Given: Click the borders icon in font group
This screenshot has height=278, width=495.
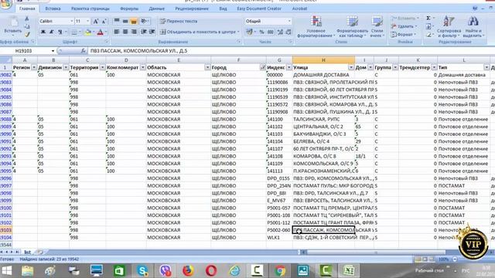Looking at the screenshot, I should 73,32.
